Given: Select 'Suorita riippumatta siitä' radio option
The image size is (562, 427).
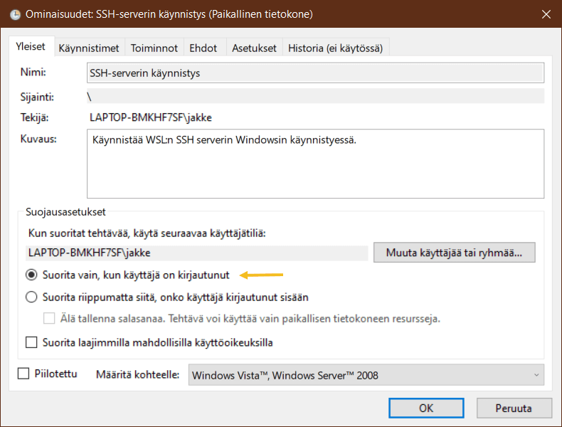Looking at the screenshot, I should (x=31, y=297).
